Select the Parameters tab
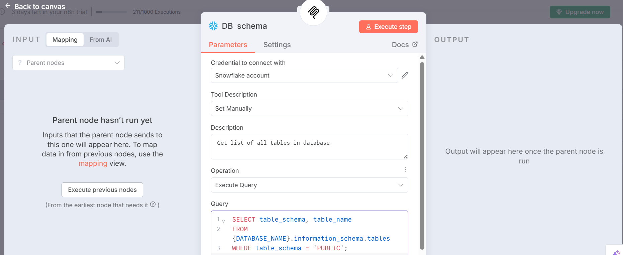Screen dimensions: 623x255 pyautogui.click(x=228, y=45)
